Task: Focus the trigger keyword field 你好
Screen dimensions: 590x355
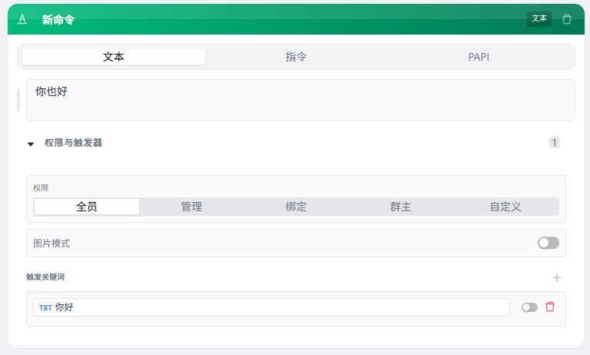Action: [277, 307]
